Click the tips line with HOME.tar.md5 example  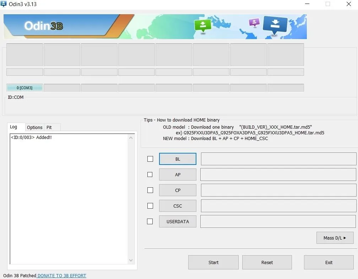click(x=250, y=133)
